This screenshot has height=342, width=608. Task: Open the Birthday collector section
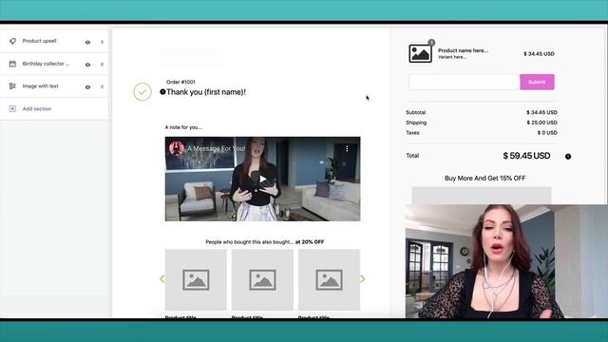[x=46, y=64]
